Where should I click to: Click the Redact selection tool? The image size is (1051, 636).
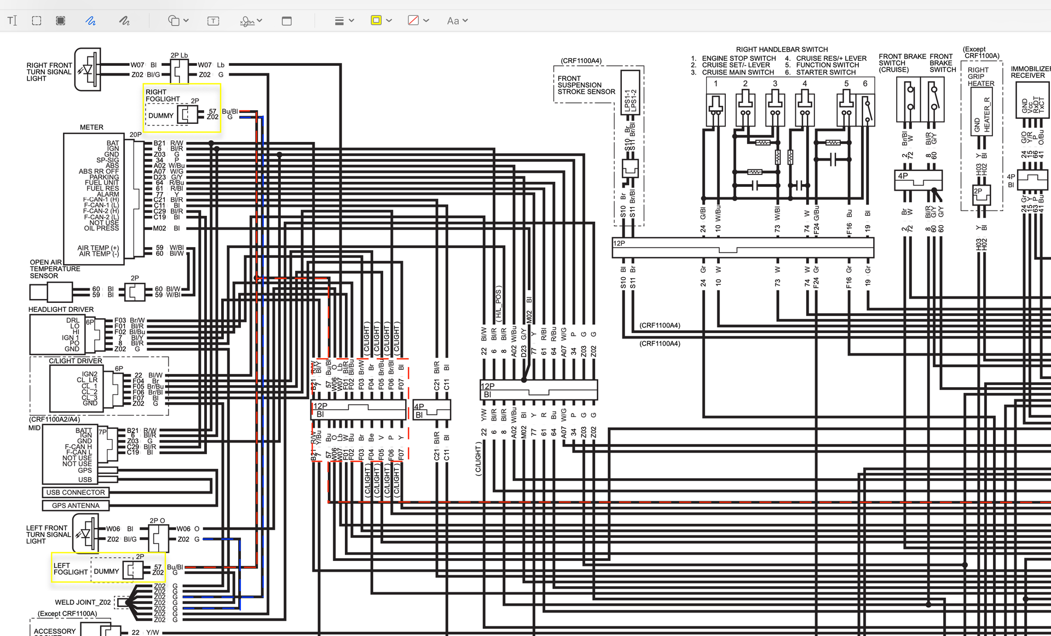[x=61, y=21]
